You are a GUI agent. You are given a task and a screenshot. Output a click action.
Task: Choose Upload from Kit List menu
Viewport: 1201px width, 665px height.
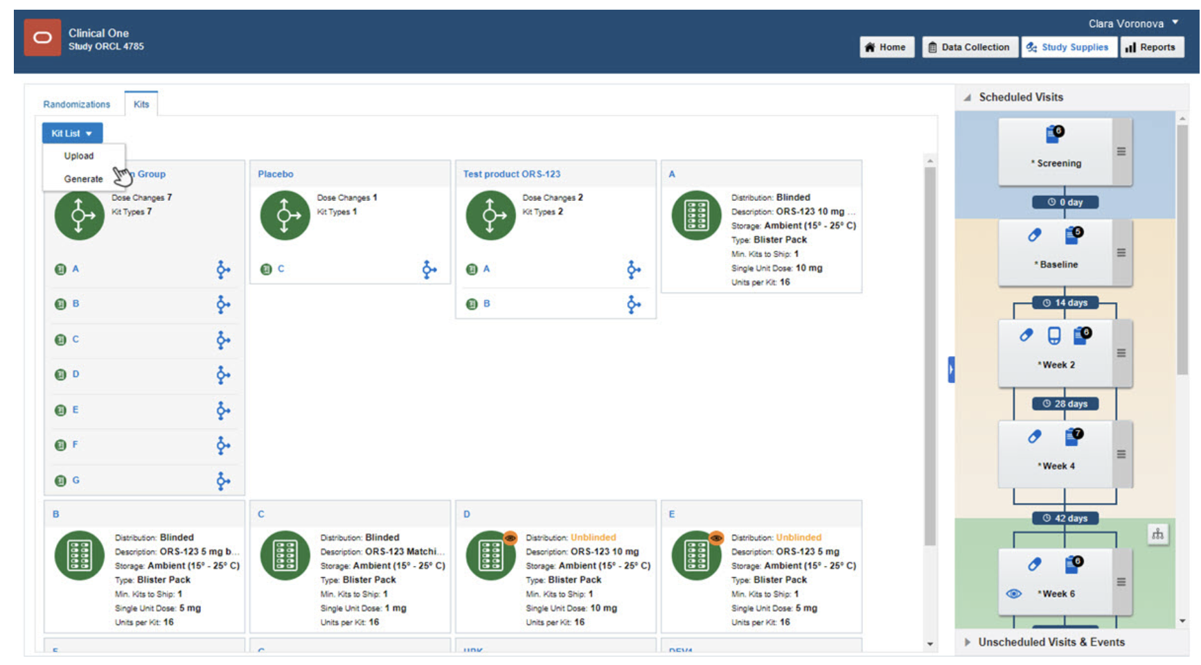(79, 156)
